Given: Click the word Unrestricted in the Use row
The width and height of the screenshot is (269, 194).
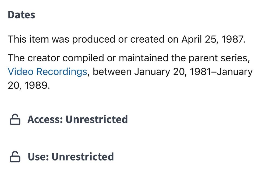Looking at the screenshot, I should [83, 157].
